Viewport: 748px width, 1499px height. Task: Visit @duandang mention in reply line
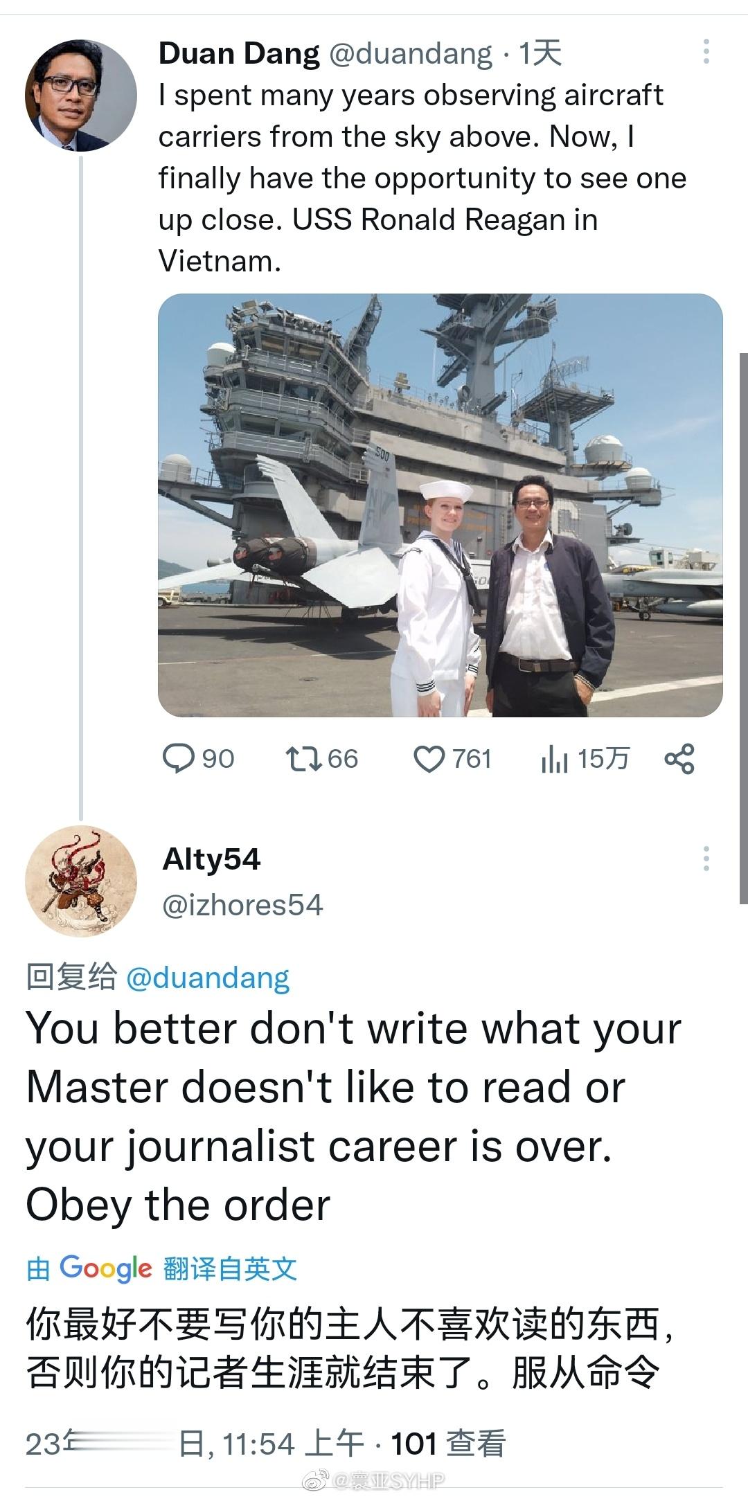click(208, 978)
